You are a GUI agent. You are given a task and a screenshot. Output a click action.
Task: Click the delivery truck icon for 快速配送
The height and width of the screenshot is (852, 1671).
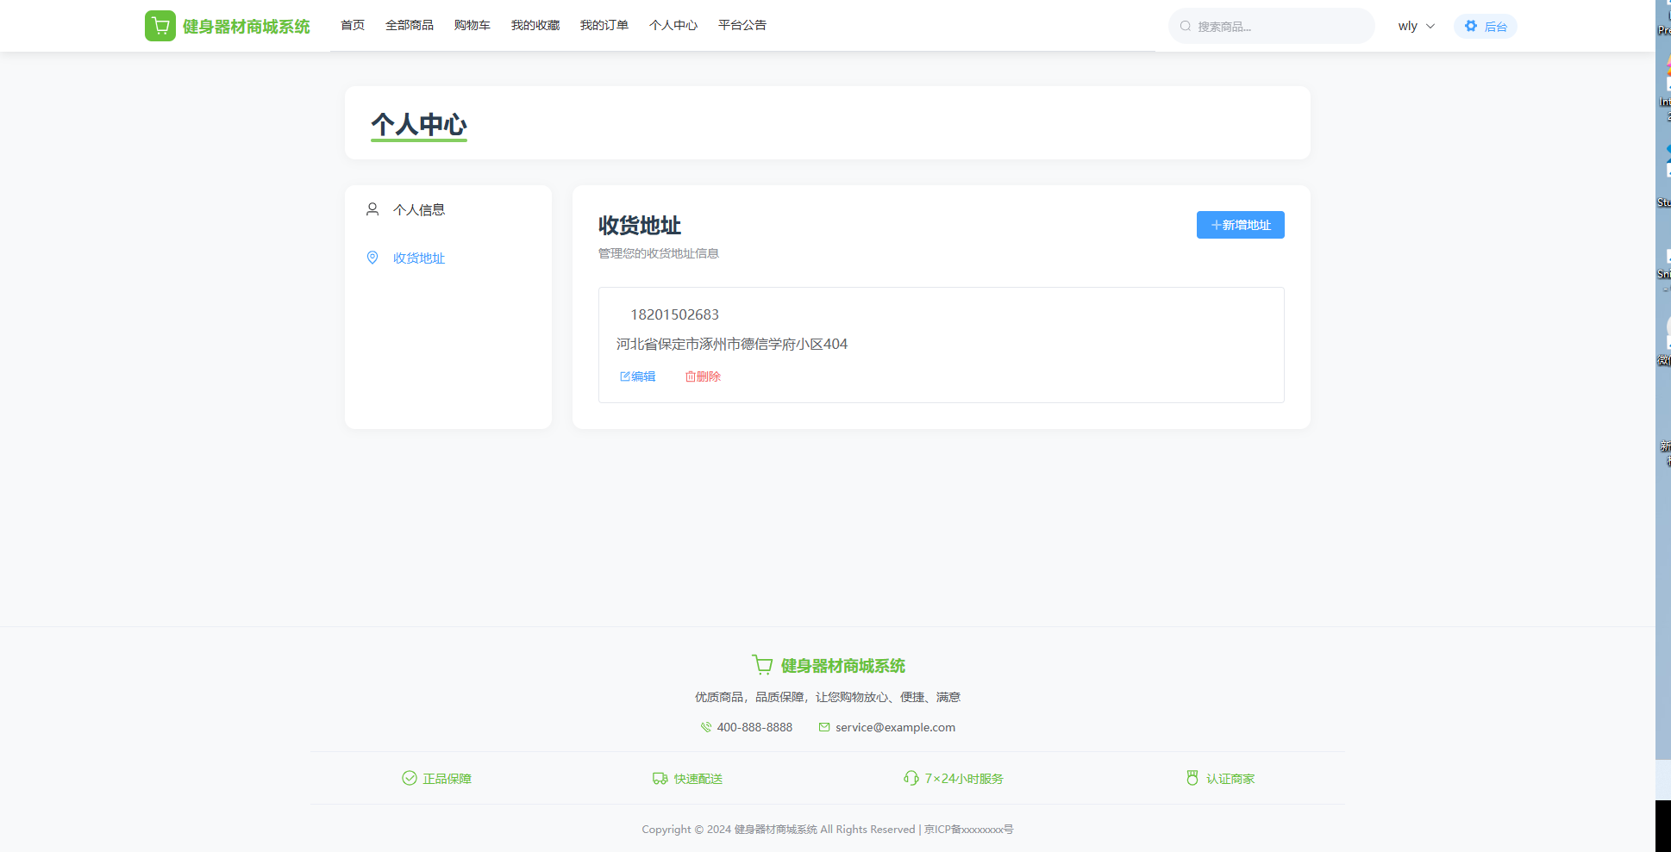coord(660,778)
